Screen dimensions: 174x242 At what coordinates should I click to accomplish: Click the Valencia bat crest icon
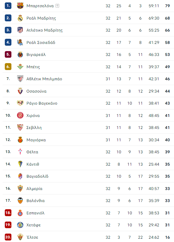[20, 201]
